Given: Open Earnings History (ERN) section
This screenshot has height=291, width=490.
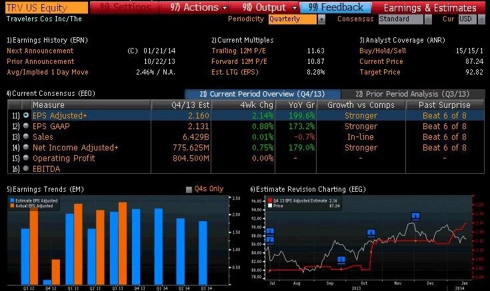Looking at the screenshot, I should tap(47, 40).
